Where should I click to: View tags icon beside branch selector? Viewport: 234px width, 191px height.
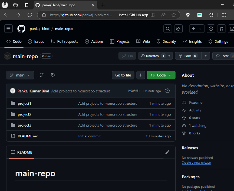click(x=53, y=75)
